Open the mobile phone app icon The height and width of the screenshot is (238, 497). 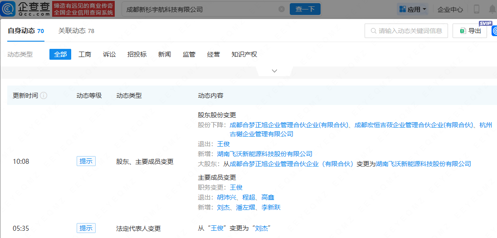[x=477, y=9]
